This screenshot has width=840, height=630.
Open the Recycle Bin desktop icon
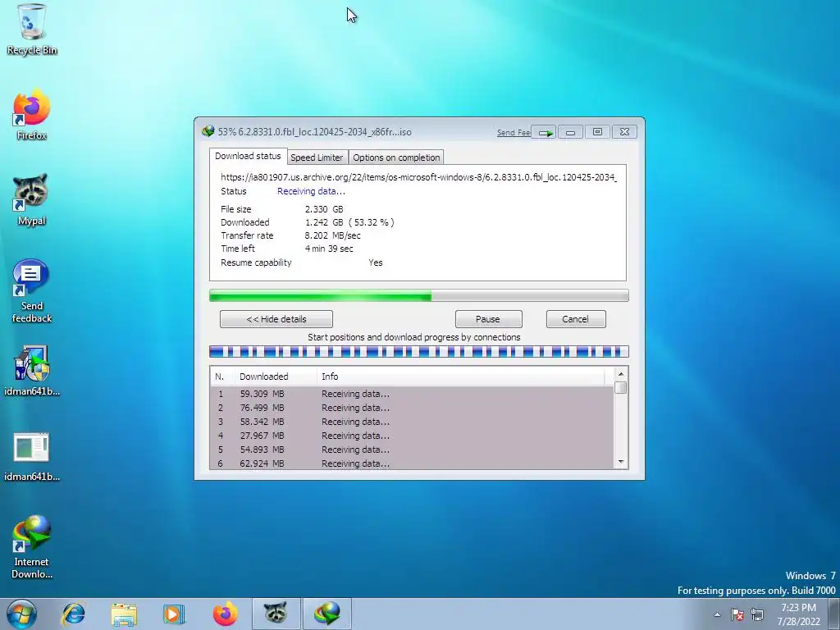(32, 30)
